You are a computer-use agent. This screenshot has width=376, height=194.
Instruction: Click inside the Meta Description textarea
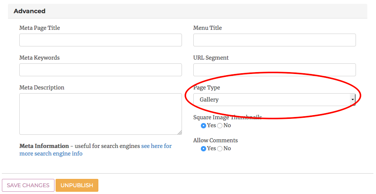[x=100, y=114]
